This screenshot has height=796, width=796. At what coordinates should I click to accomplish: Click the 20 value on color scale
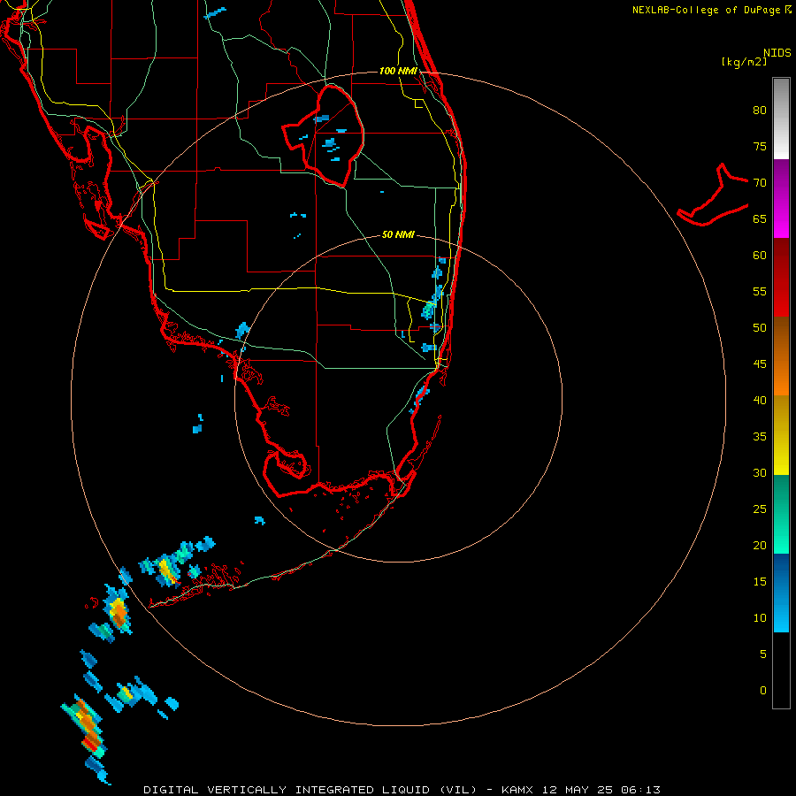[760, 545]
